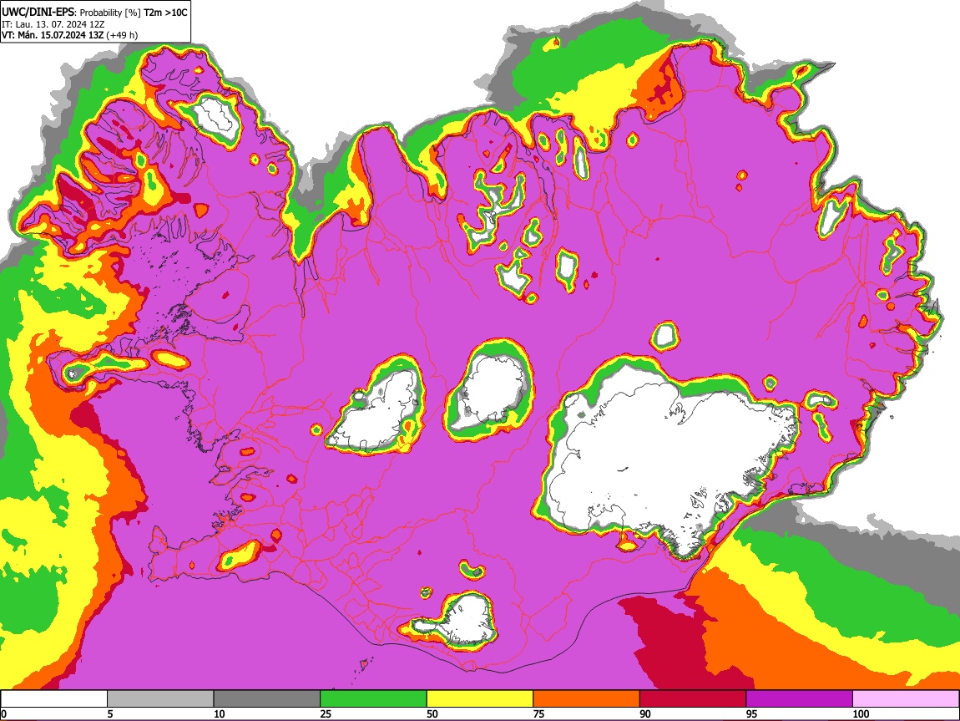The height and width of the screenshot is (721, 960).
Task: Click the 'IT: Lau. 13. 07. 2024 12Z' line
Action: tap(53, 24)
